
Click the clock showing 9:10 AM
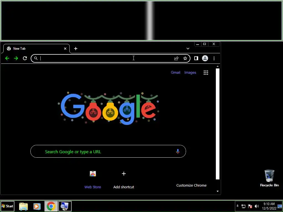[x=269, y=206]
